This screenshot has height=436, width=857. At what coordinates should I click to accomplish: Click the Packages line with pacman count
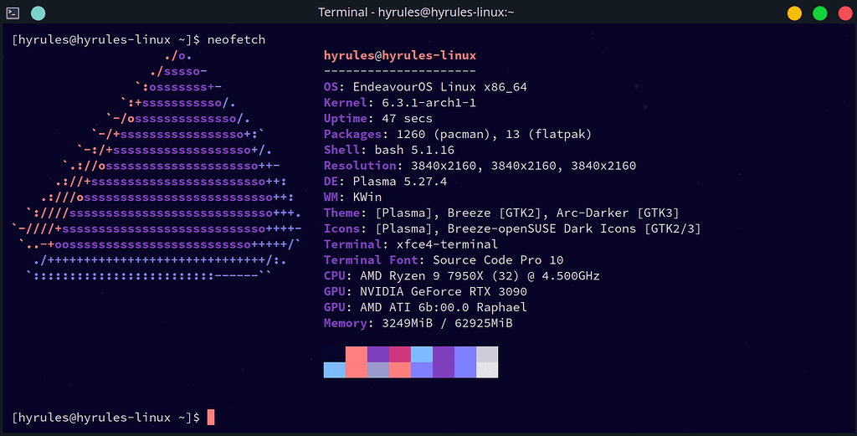tap(458, 135)
